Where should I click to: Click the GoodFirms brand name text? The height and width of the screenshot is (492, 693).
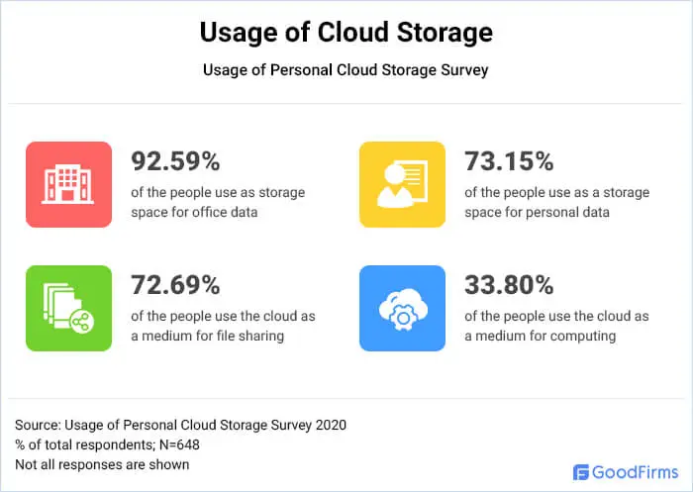tap(636, 472)
